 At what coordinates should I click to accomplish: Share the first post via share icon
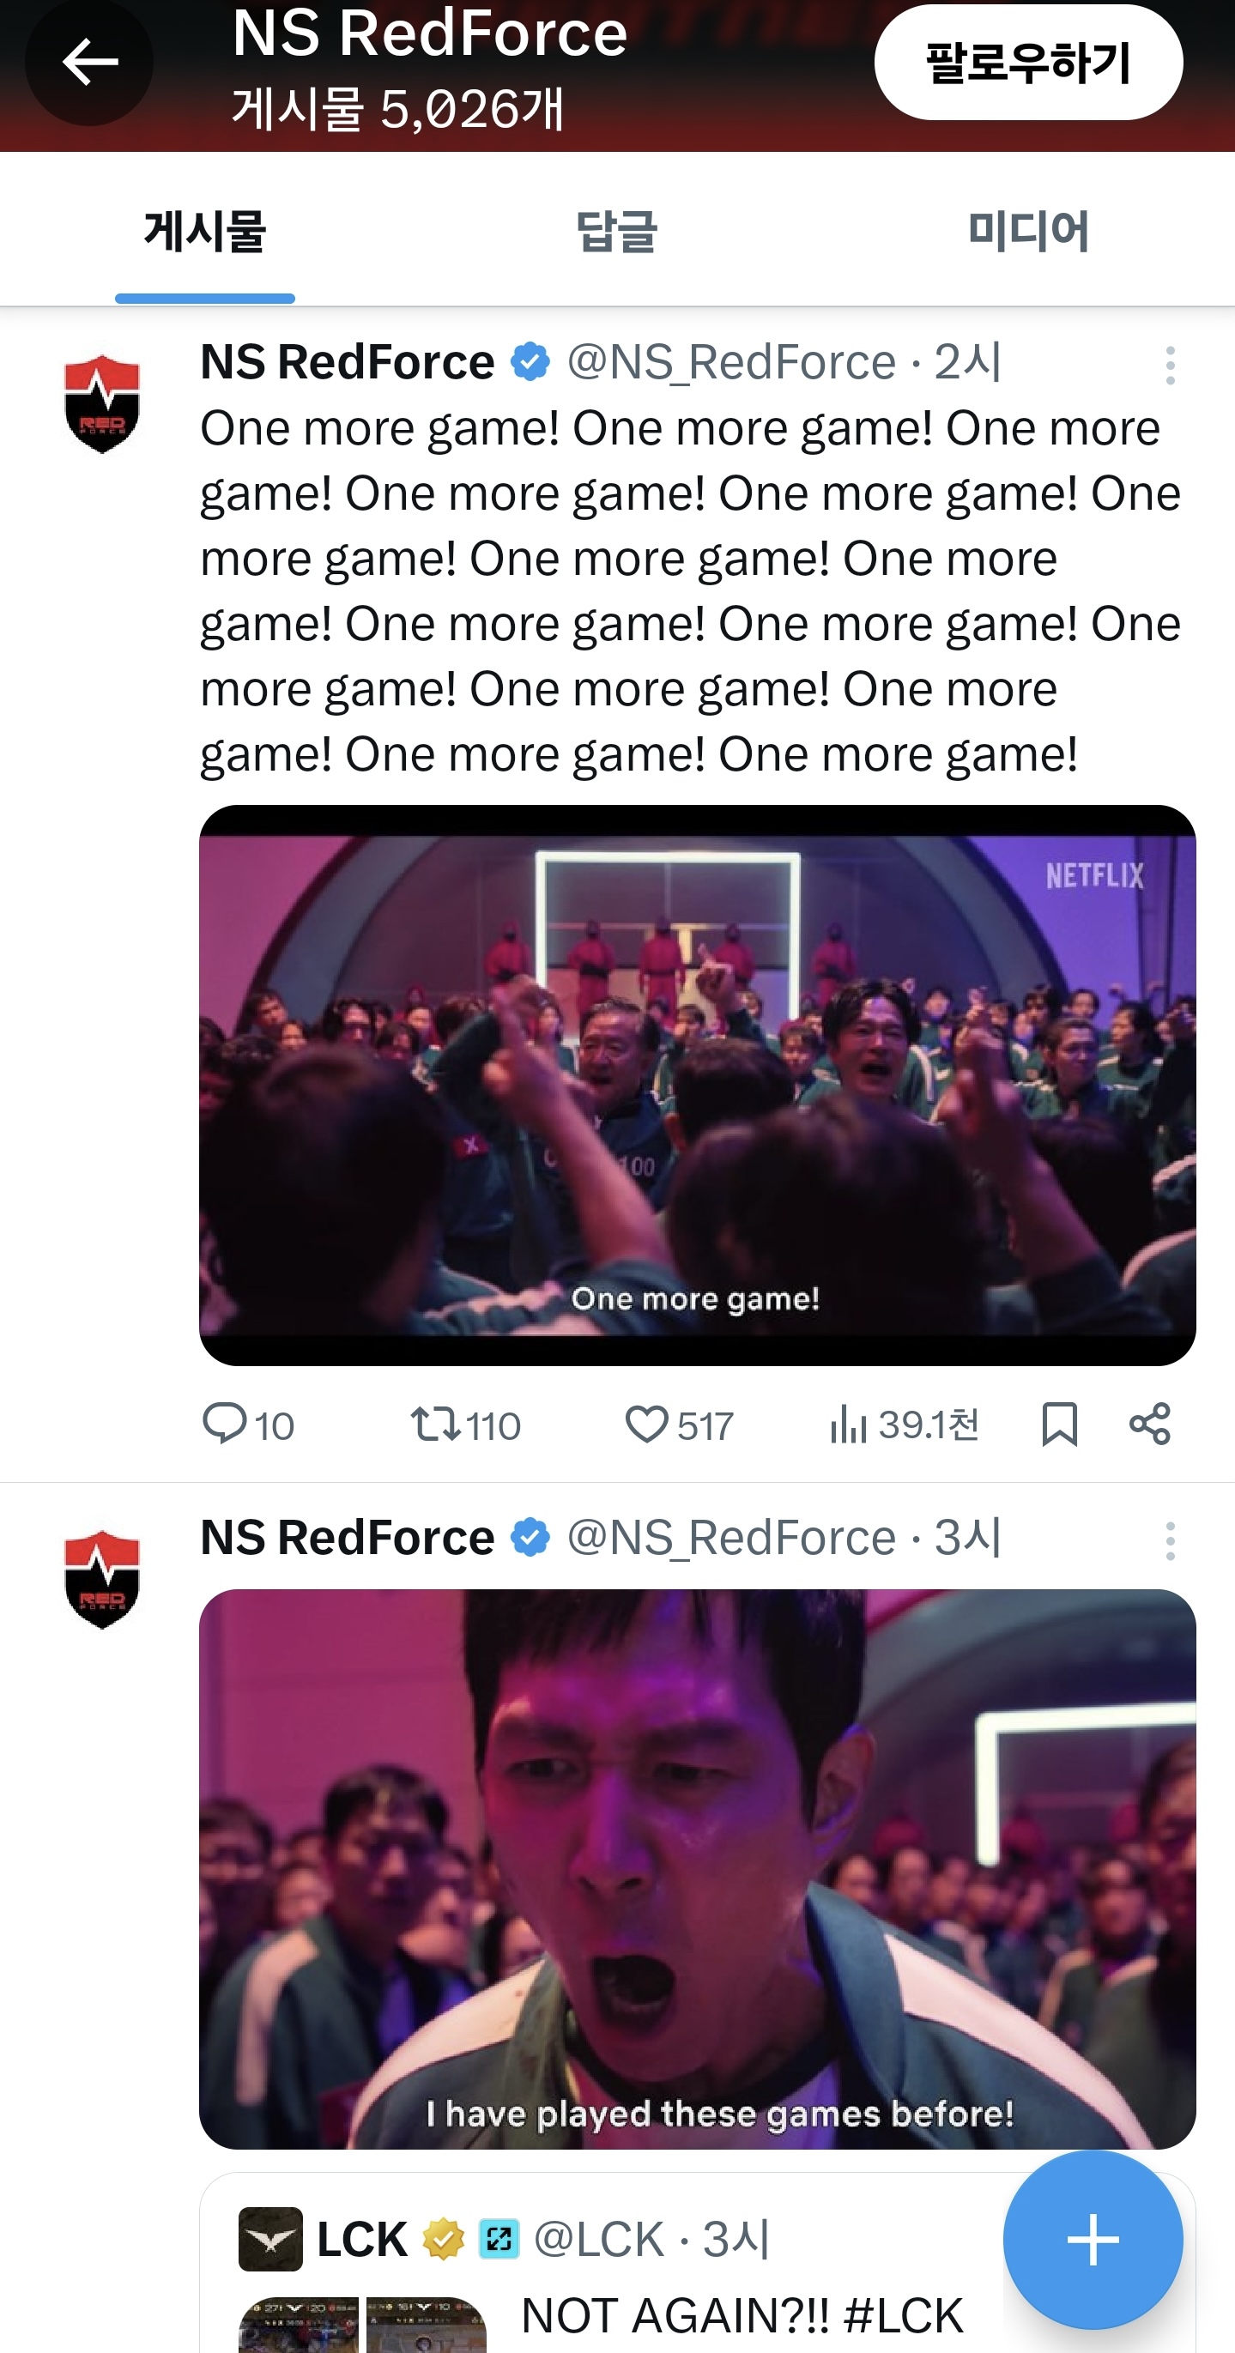click(x=1149, y=1423)
